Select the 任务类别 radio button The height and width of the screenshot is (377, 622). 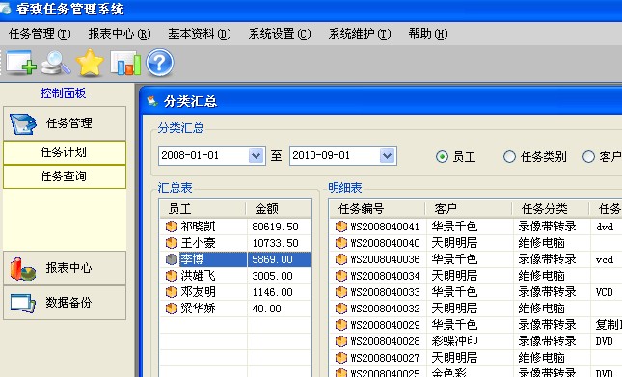point(509,157)
